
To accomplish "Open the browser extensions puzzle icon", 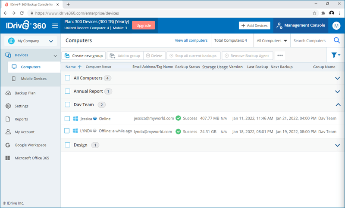I will (323, 13).
